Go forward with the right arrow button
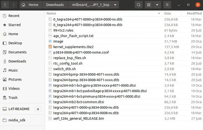The image size is (203, 130). tap(13, 5)
